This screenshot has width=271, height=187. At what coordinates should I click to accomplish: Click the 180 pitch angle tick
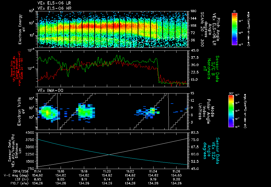tap(193, 11)
